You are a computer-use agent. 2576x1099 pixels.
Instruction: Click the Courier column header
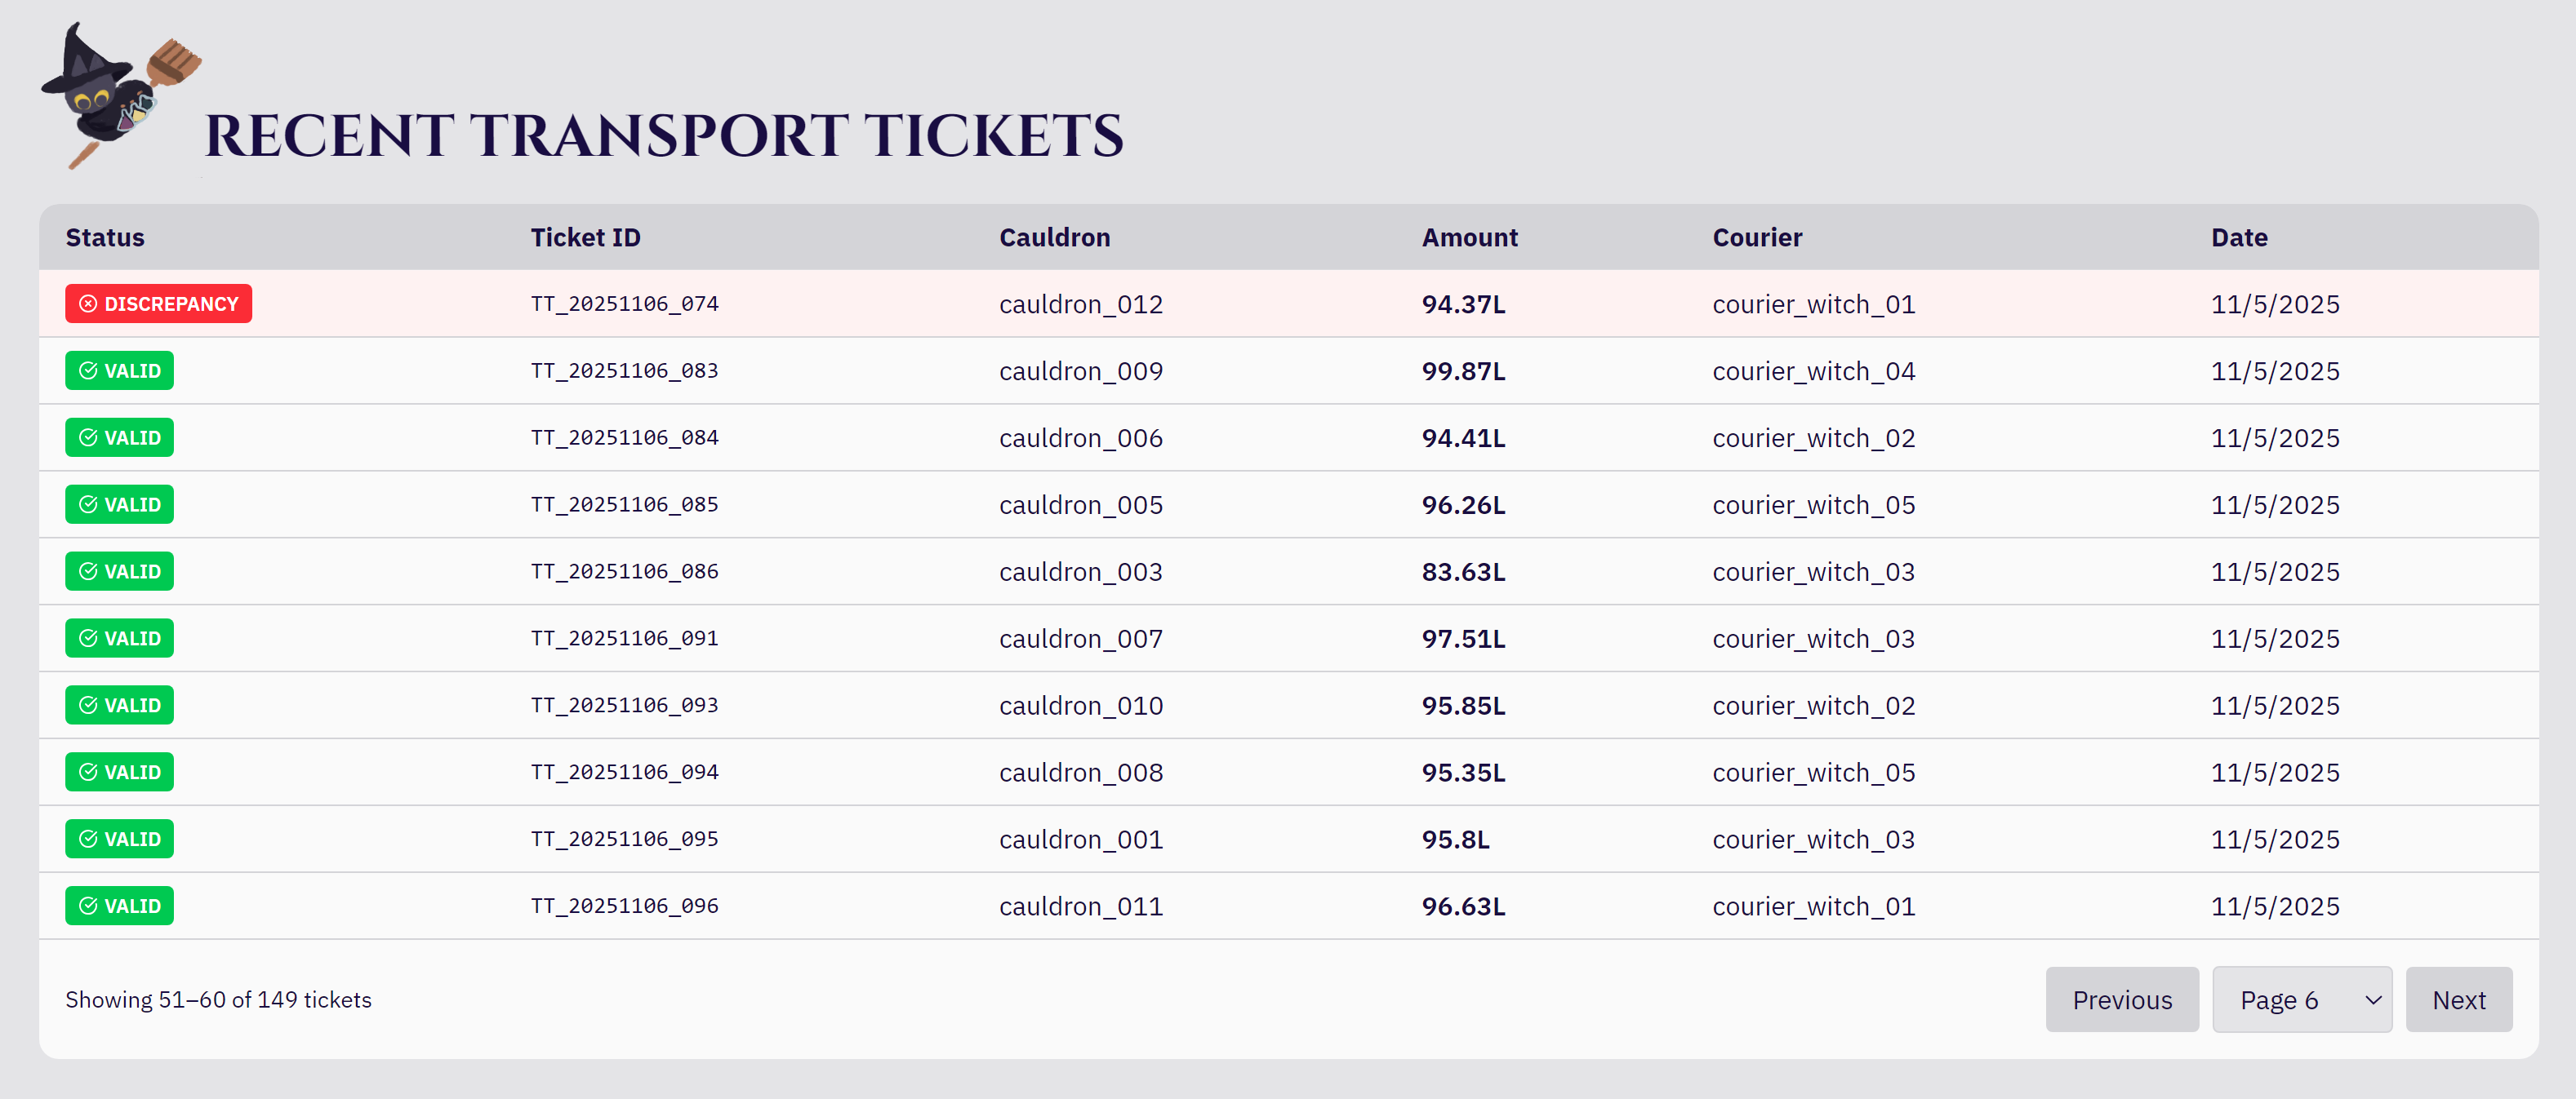[1756, 237]
